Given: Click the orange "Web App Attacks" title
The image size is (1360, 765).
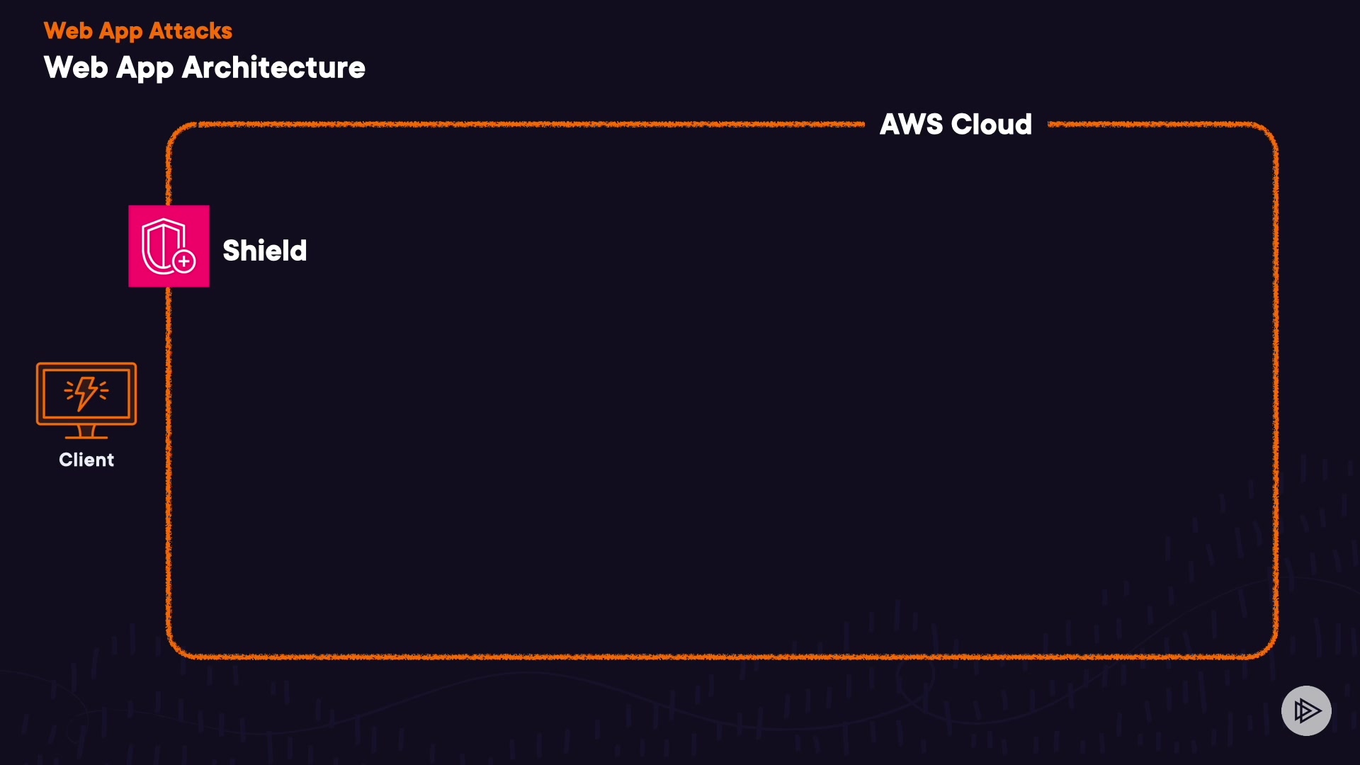Looking at the screenshot, I should (138, 31).
